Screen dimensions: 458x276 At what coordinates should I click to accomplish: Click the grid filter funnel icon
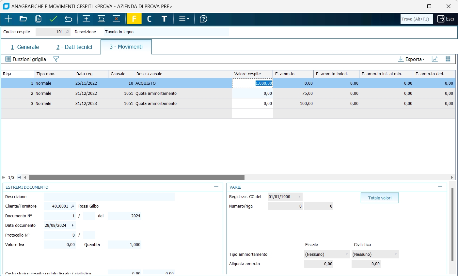point(56,59)
